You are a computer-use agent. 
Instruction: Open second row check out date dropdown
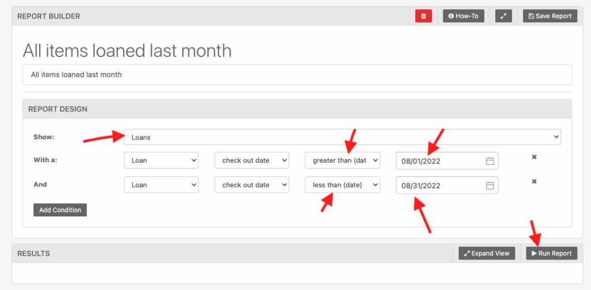252,185
